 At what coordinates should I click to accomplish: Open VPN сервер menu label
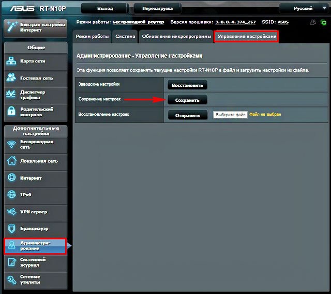pos(34,212)
